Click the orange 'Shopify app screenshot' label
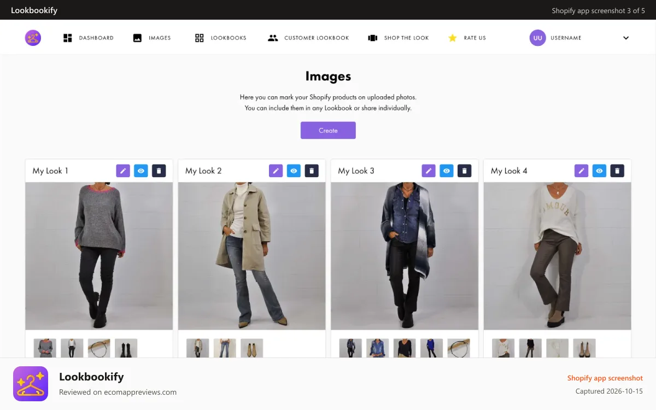 605,378
